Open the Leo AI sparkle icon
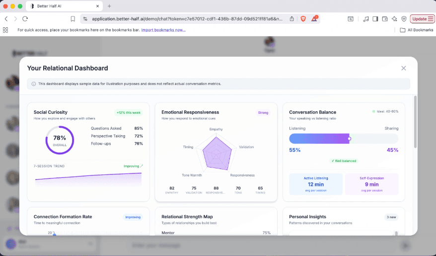This screenshot has height=256, width=436. 394,19
